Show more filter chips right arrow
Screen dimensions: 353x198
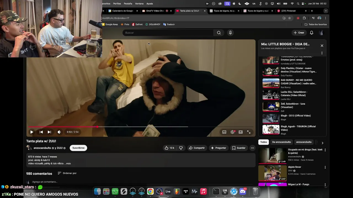click(322, 143)
